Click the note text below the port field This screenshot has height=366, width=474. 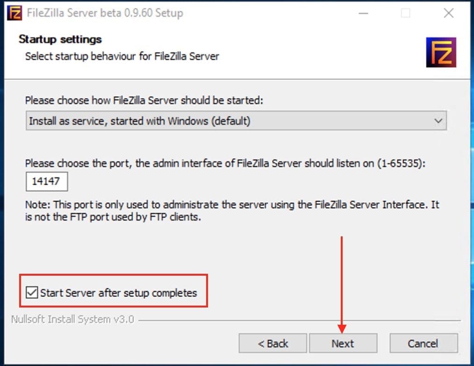pyautogui.click(x=234, y=211)
